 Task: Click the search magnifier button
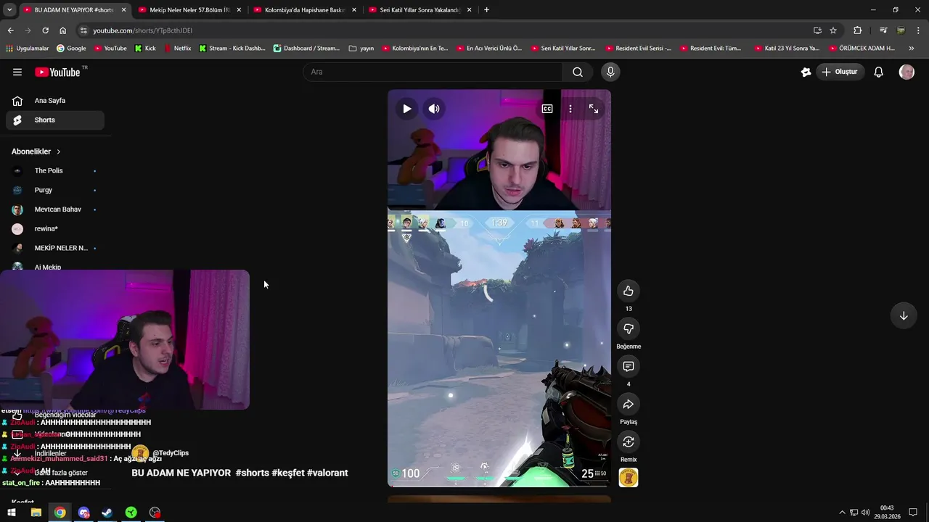pyautogui.click(x=578, y=72)
